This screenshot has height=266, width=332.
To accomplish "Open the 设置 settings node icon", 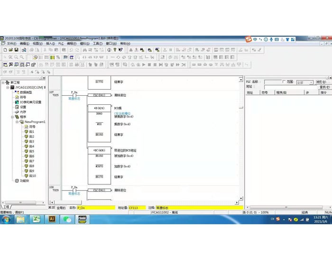I will (17, 107).
